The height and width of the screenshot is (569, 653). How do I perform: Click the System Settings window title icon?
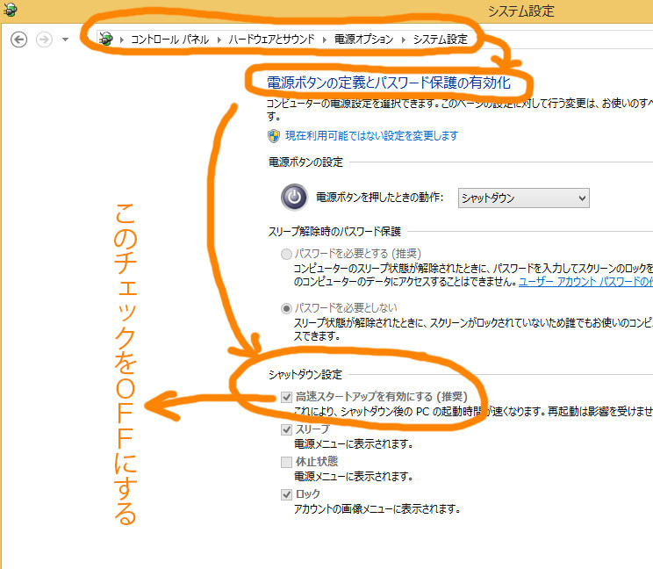[x=10, y=9]
